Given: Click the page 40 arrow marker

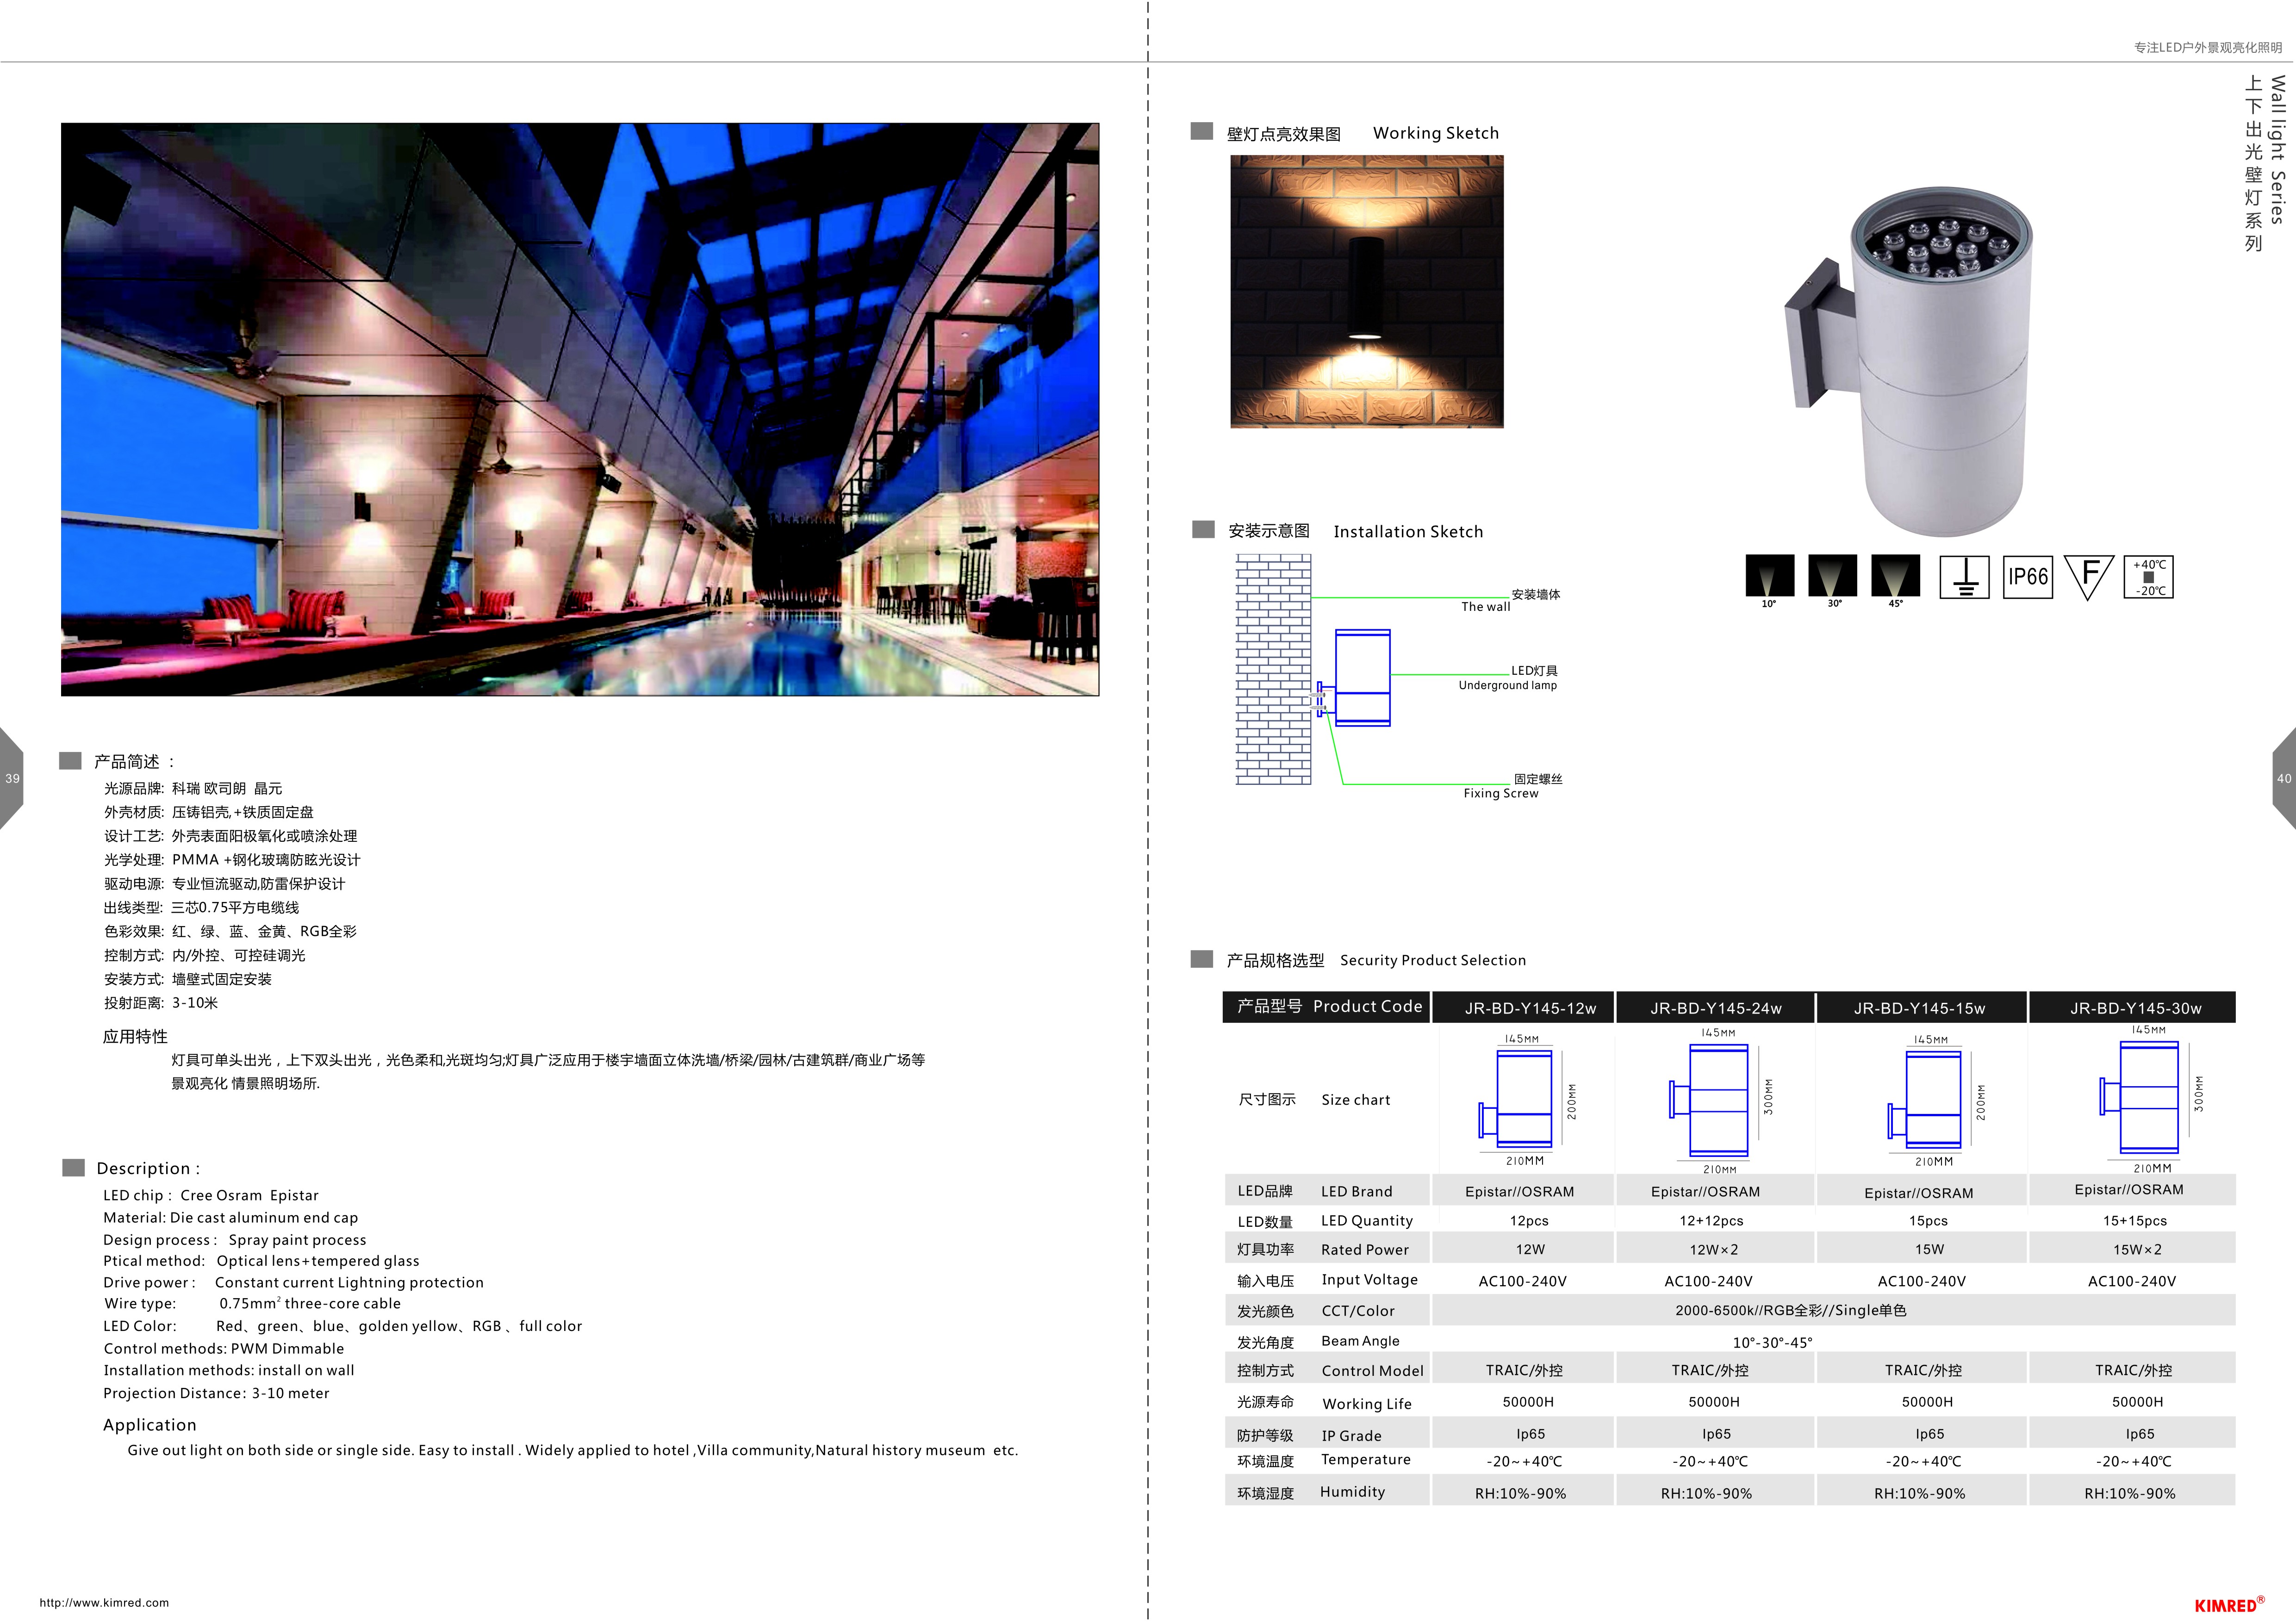Looking at the screenshot, I should [x=2283, y=778].
